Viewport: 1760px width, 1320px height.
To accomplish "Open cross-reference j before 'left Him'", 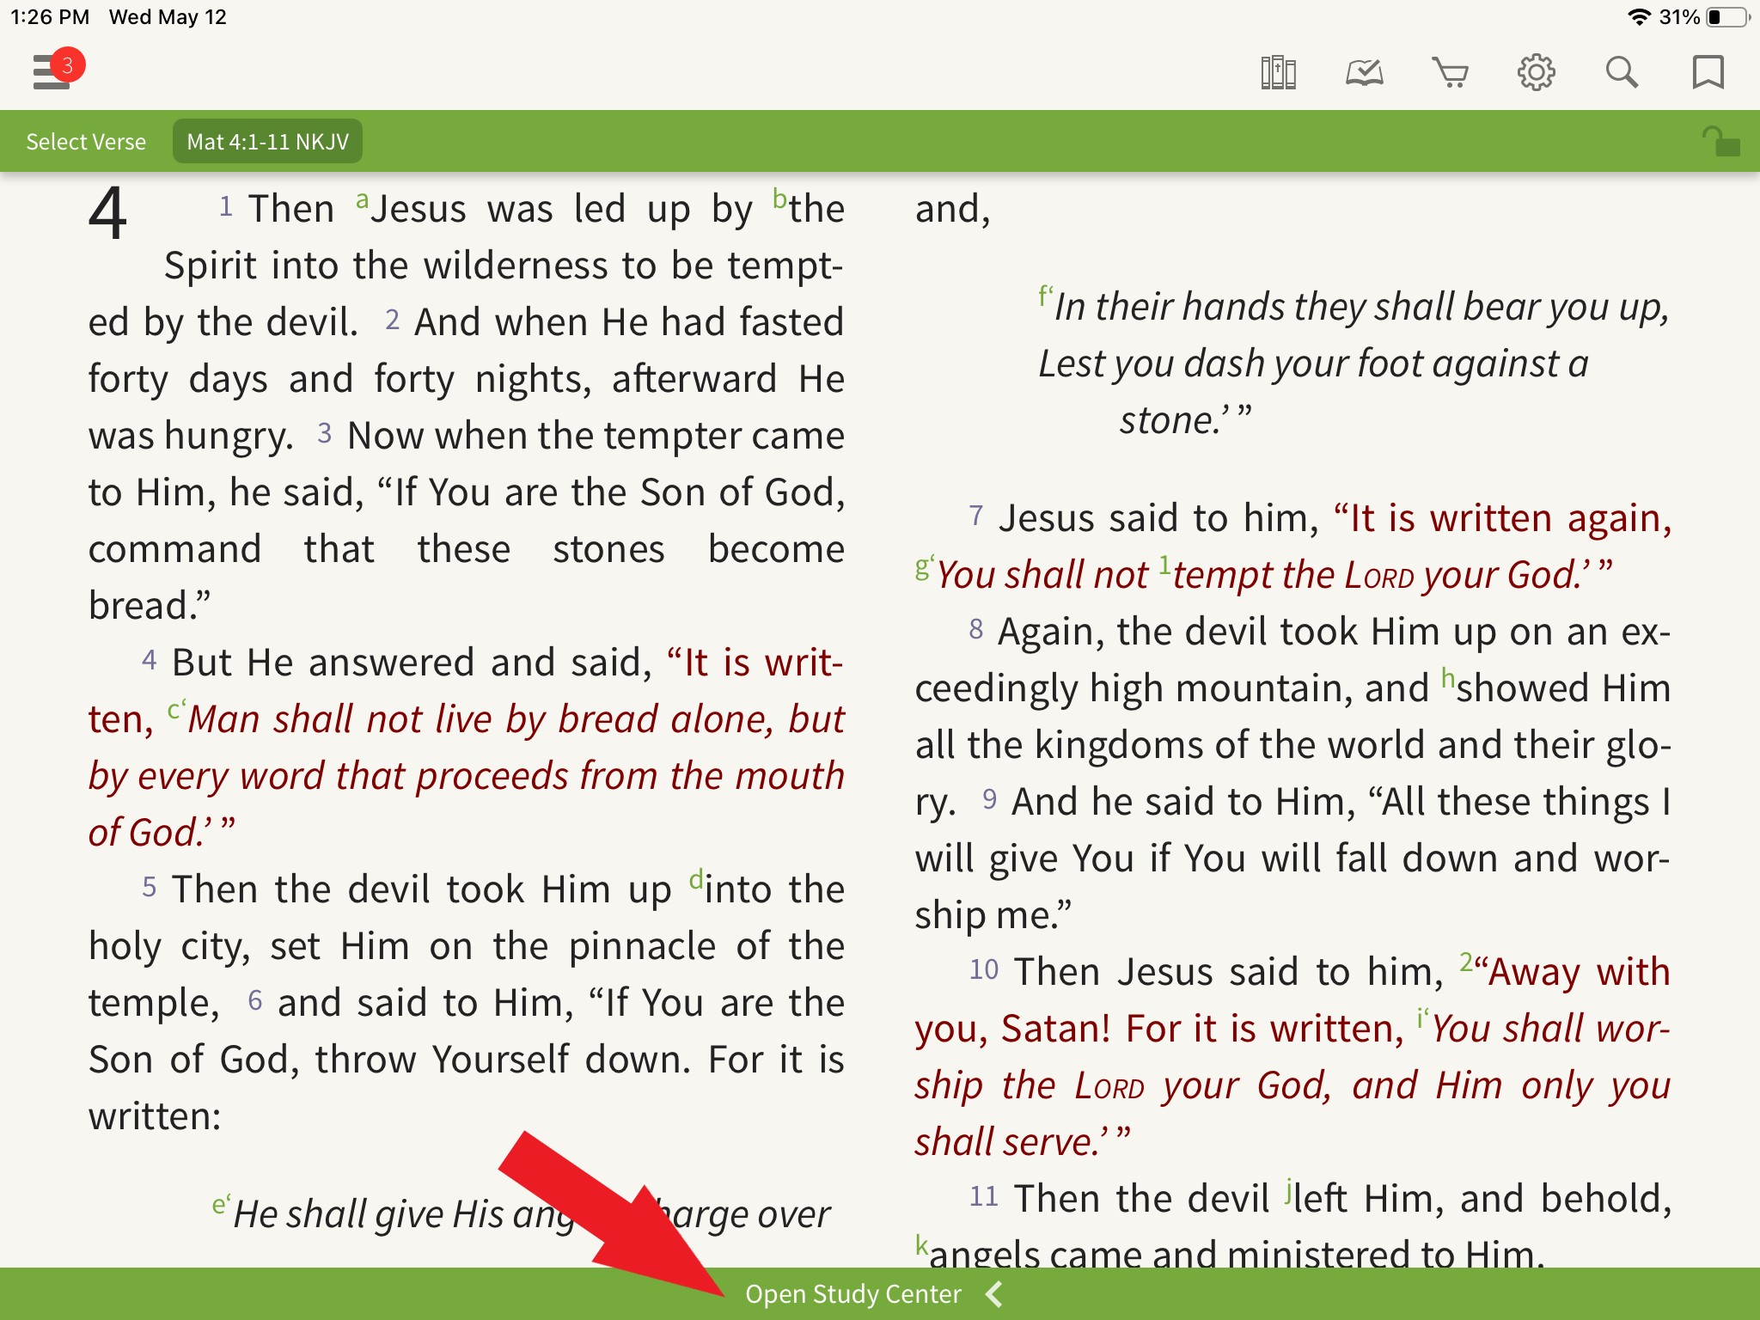I will click(x=1288, y=1190).
